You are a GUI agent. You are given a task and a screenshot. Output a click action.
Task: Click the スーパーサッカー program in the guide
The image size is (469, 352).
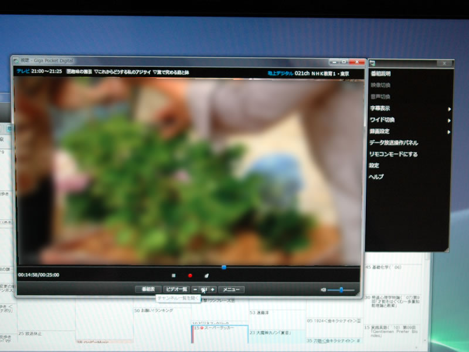click(x=219, y=334)
